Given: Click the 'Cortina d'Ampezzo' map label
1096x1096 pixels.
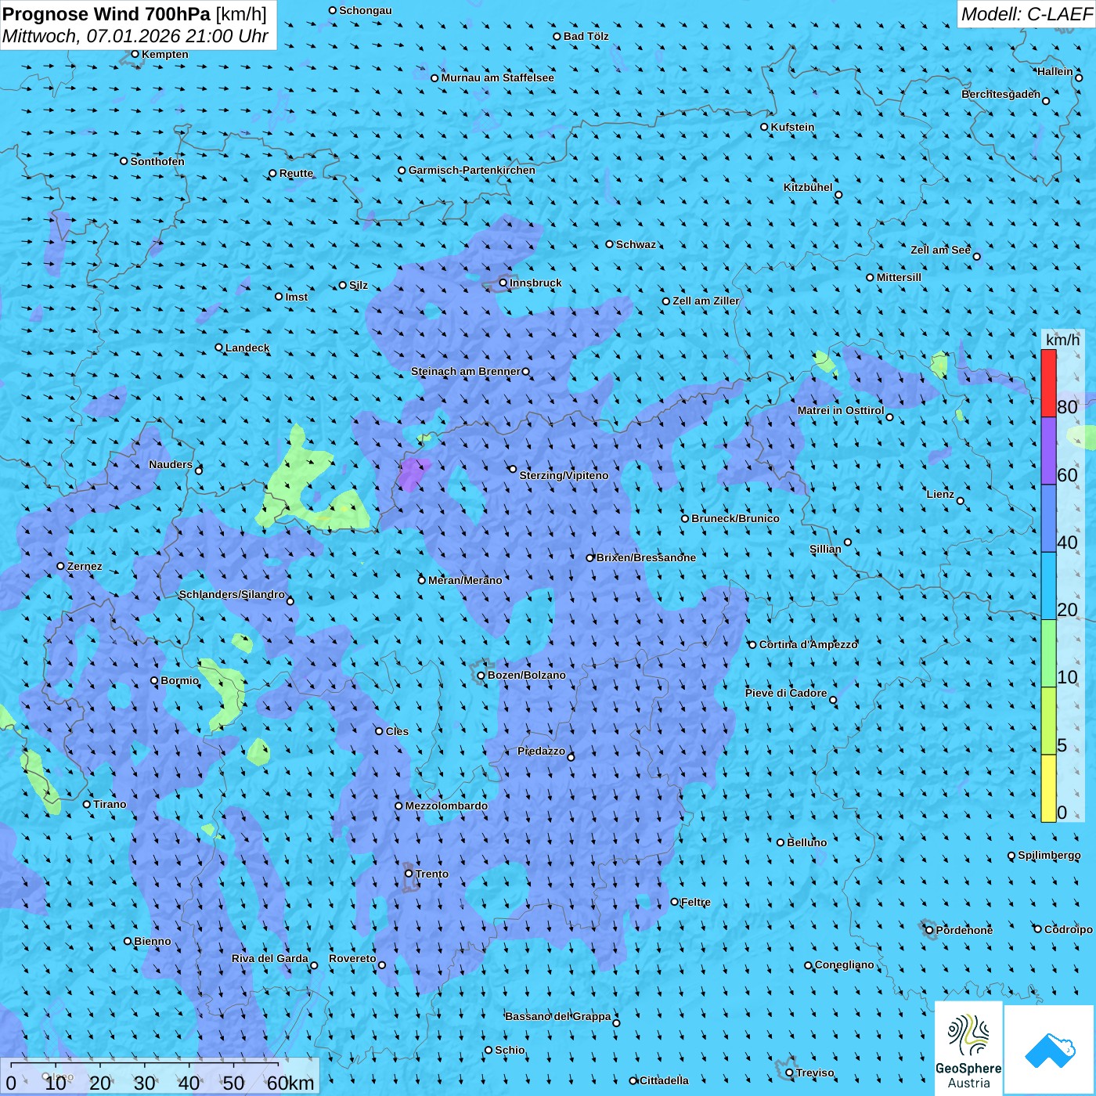Looking at the screenshot, I should [809, 644].
